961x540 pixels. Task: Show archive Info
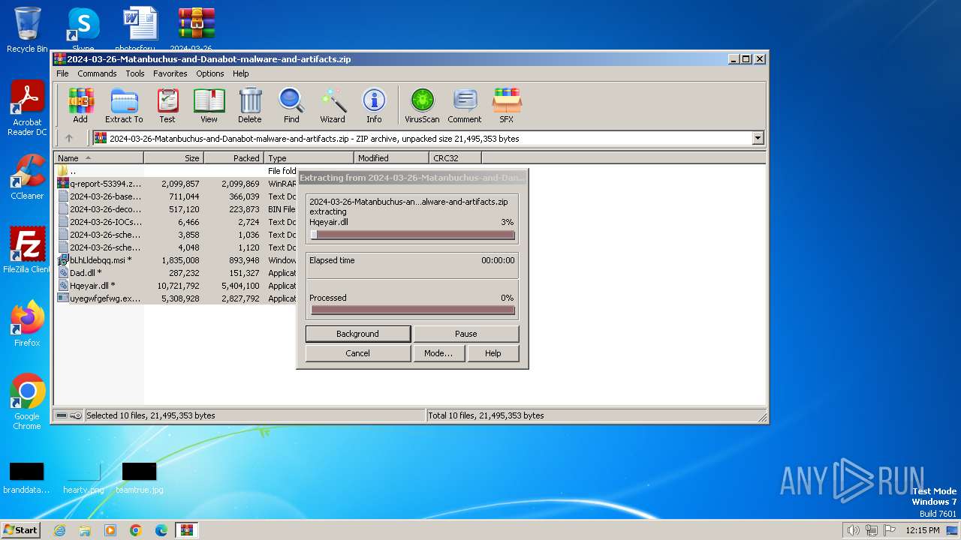click(x=374, y=105)
